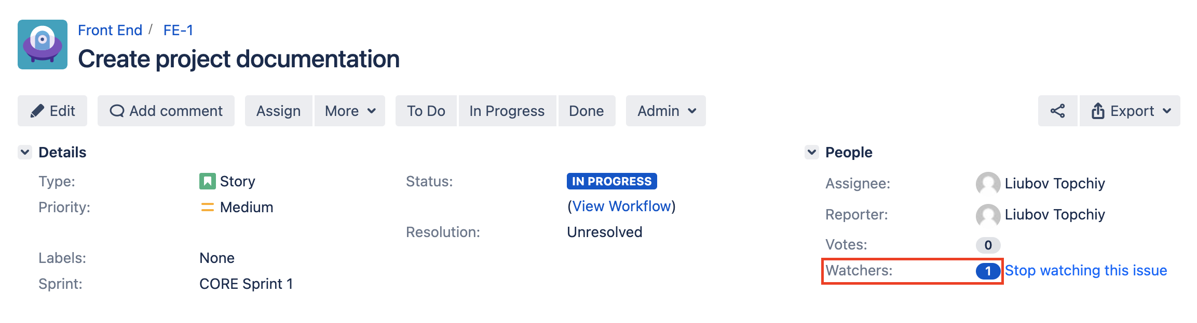The height and width of the screenshot is (323, 1197).
Task: Open the Admin dropdown menu
Action: 665,110
